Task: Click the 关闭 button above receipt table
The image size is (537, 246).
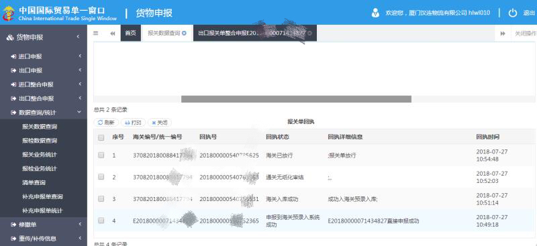Action: tap(160, 123)
